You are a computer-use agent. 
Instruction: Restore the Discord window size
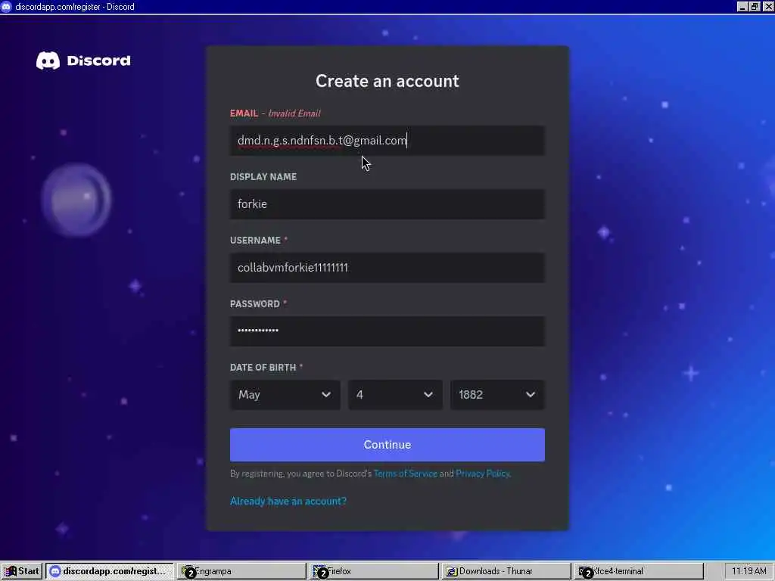click(x=755, y=6)
